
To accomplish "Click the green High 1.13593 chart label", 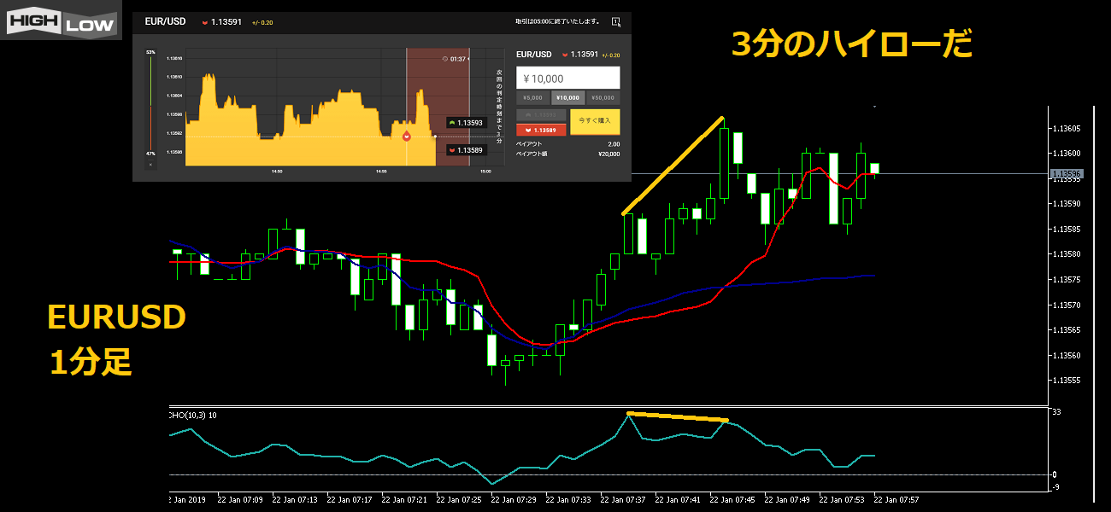I will [466, 123].
